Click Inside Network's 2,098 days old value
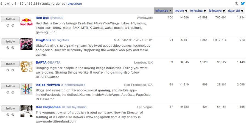 (241, 85)
